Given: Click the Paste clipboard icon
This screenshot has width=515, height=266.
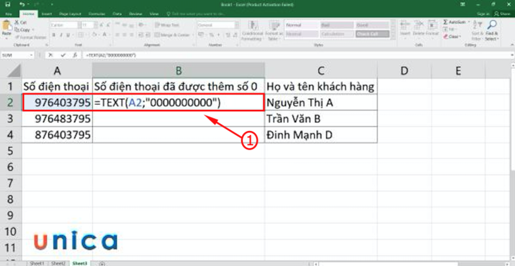Looking at the screenshot, I should 7,28.
